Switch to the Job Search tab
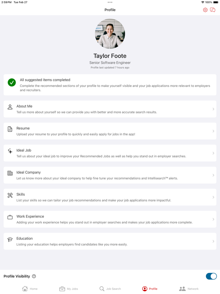 (110, 289)
